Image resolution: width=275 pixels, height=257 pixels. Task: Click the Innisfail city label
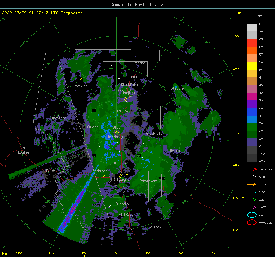point(123,111)
